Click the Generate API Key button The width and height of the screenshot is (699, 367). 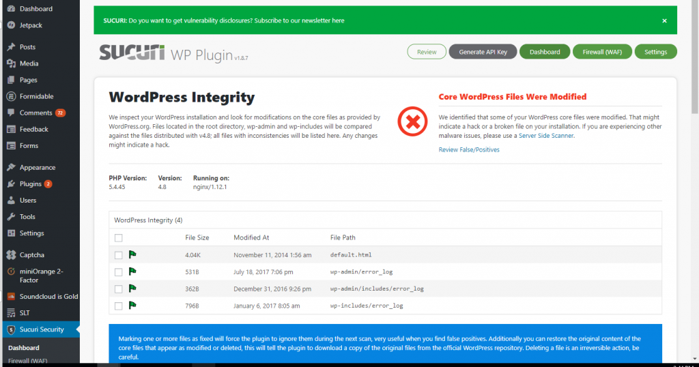[x=483, y=52]
